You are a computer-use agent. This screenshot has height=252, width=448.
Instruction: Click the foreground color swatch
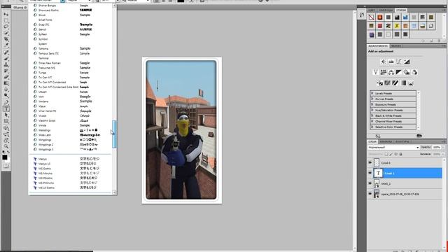[x=5, y=157]
